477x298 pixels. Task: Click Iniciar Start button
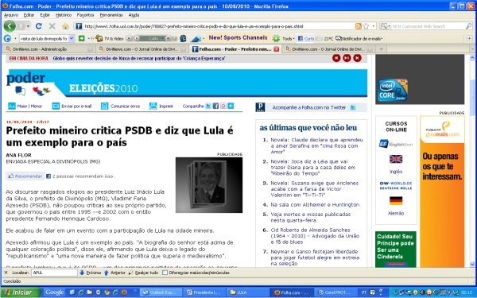point(20,292)
